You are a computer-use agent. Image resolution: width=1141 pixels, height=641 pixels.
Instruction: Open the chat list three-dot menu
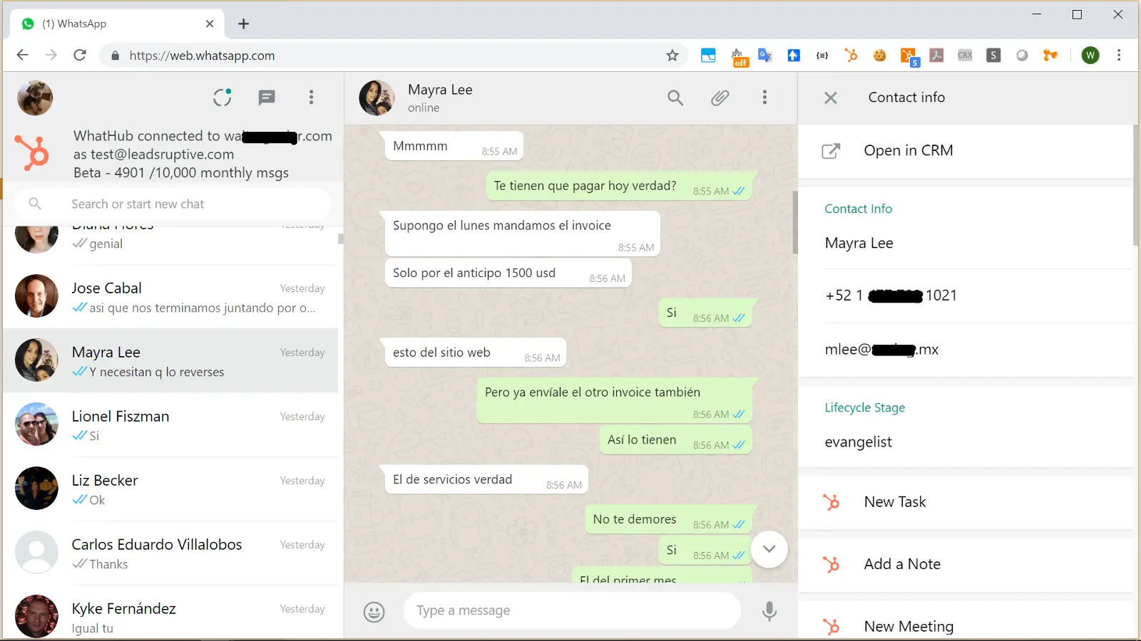pos(312,98)
